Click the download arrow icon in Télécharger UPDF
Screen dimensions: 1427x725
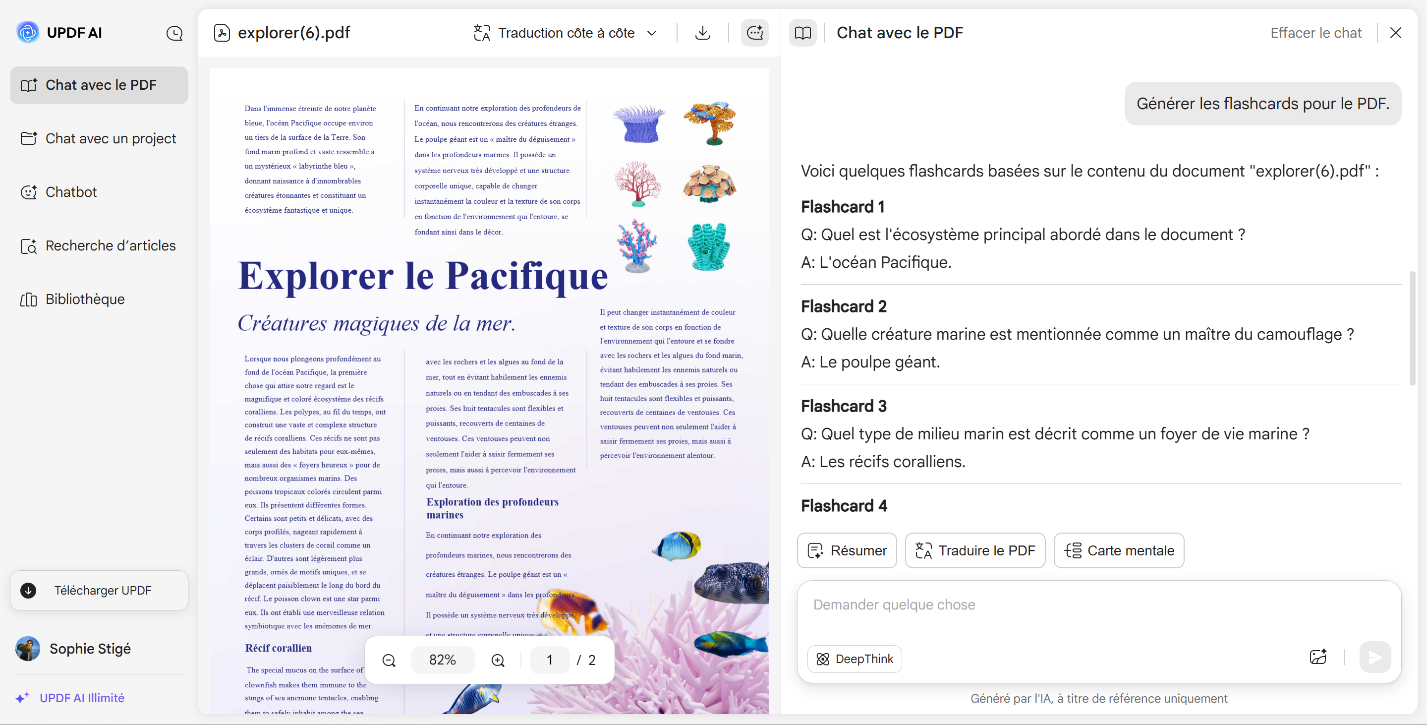[28, 591]
